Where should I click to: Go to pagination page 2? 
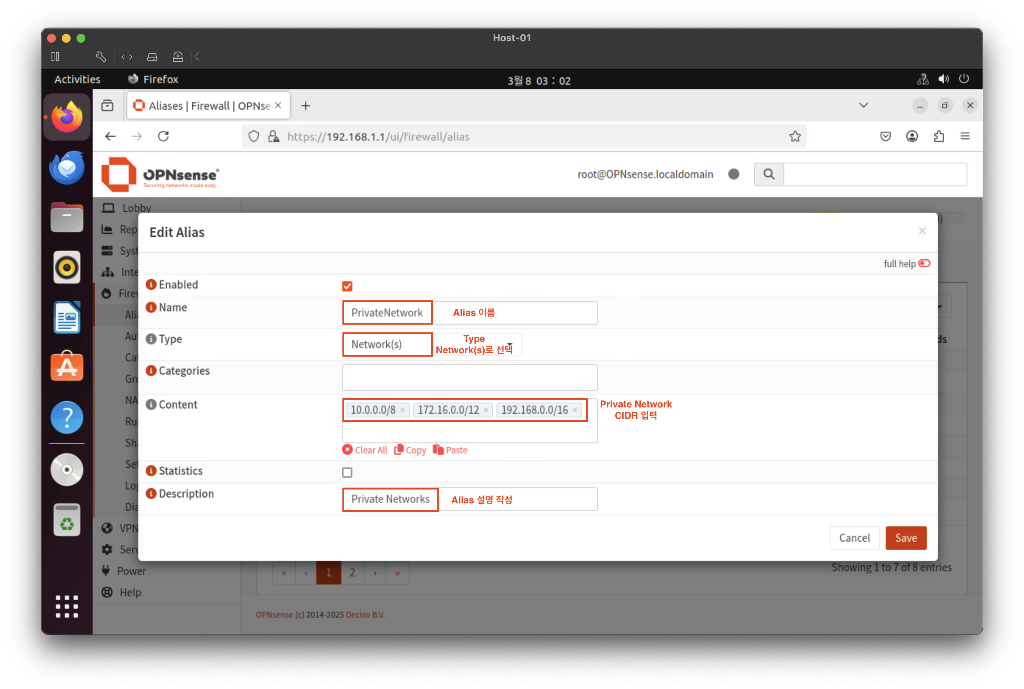click(x=352, y=573)
